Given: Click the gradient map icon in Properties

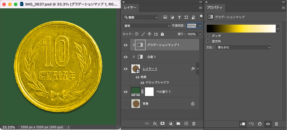Looking at the screenshot, I should pos(210,17).
